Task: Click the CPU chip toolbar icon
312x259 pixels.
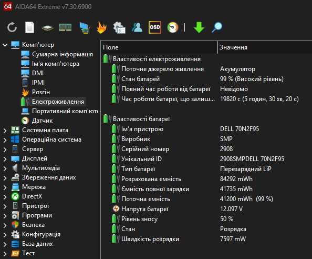Action: (x=47, y=28)
